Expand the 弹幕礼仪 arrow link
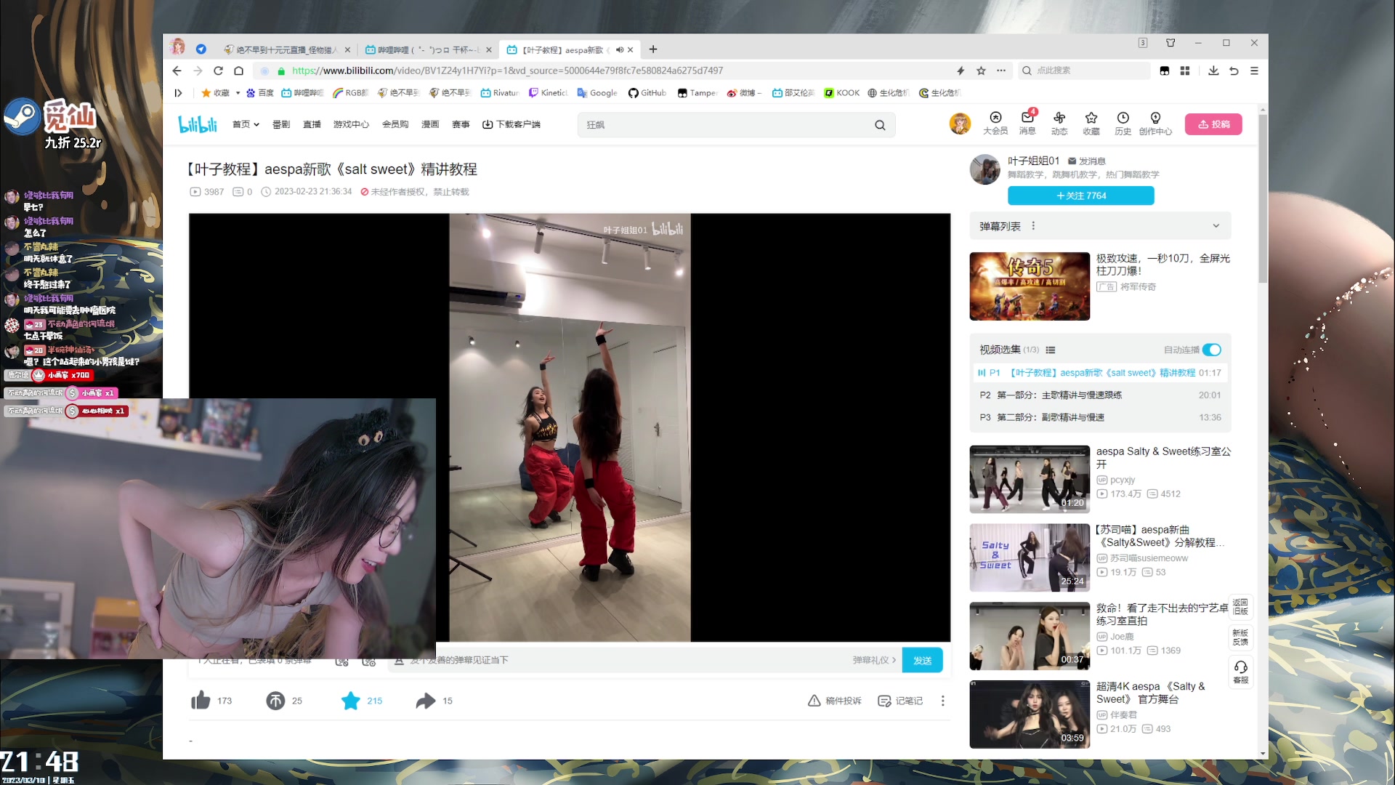The width and height of the screenshot is (1395, 785). [874, 660]
